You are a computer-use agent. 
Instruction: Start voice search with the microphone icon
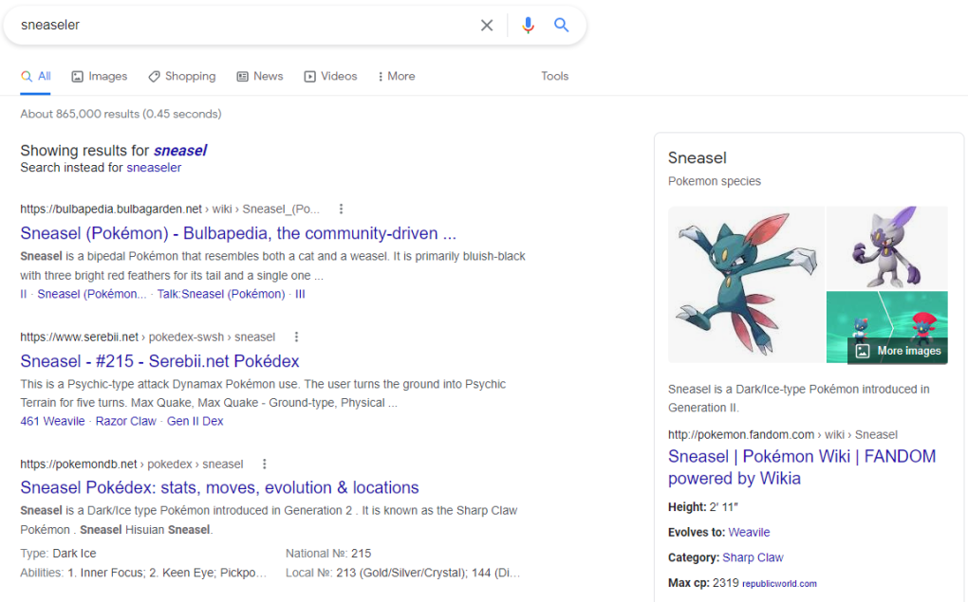(x=528, y=26)
